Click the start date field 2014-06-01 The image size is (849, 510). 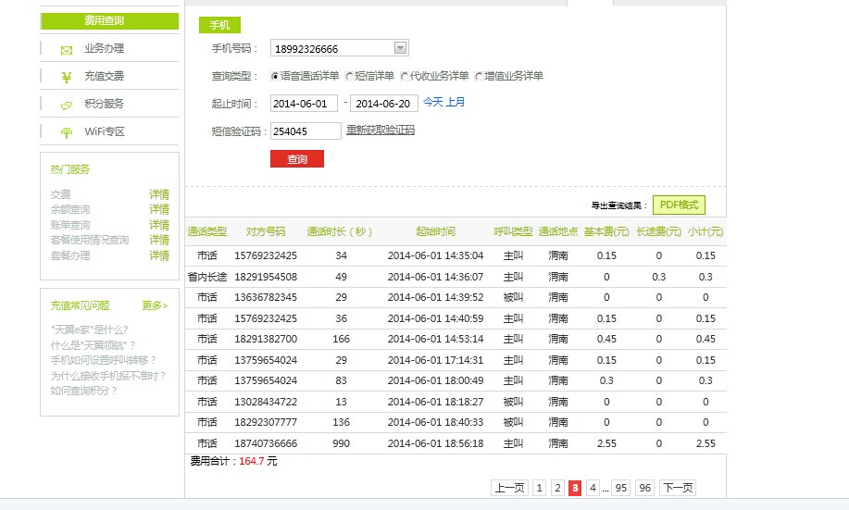click(304, 104)
